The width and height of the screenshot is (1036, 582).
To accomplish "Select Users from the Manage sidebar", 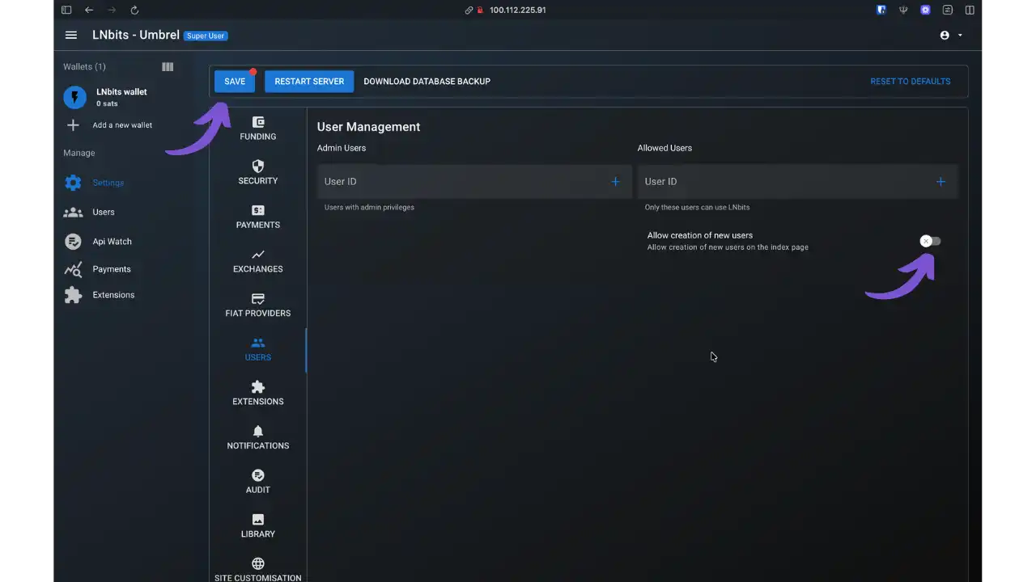I will point(103,212).
